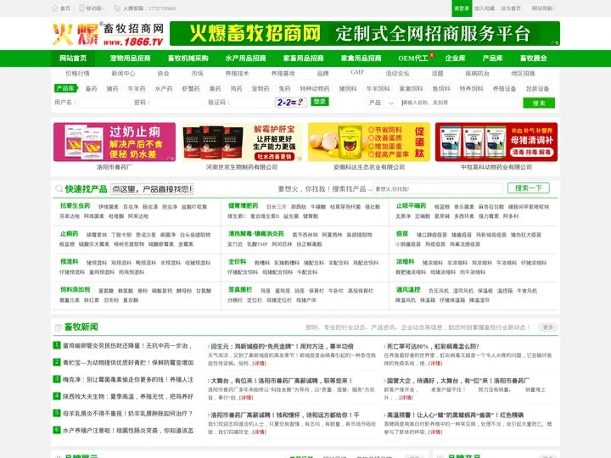
Task: Focus the 密码 input field
Action: click(x=177, y=103)
